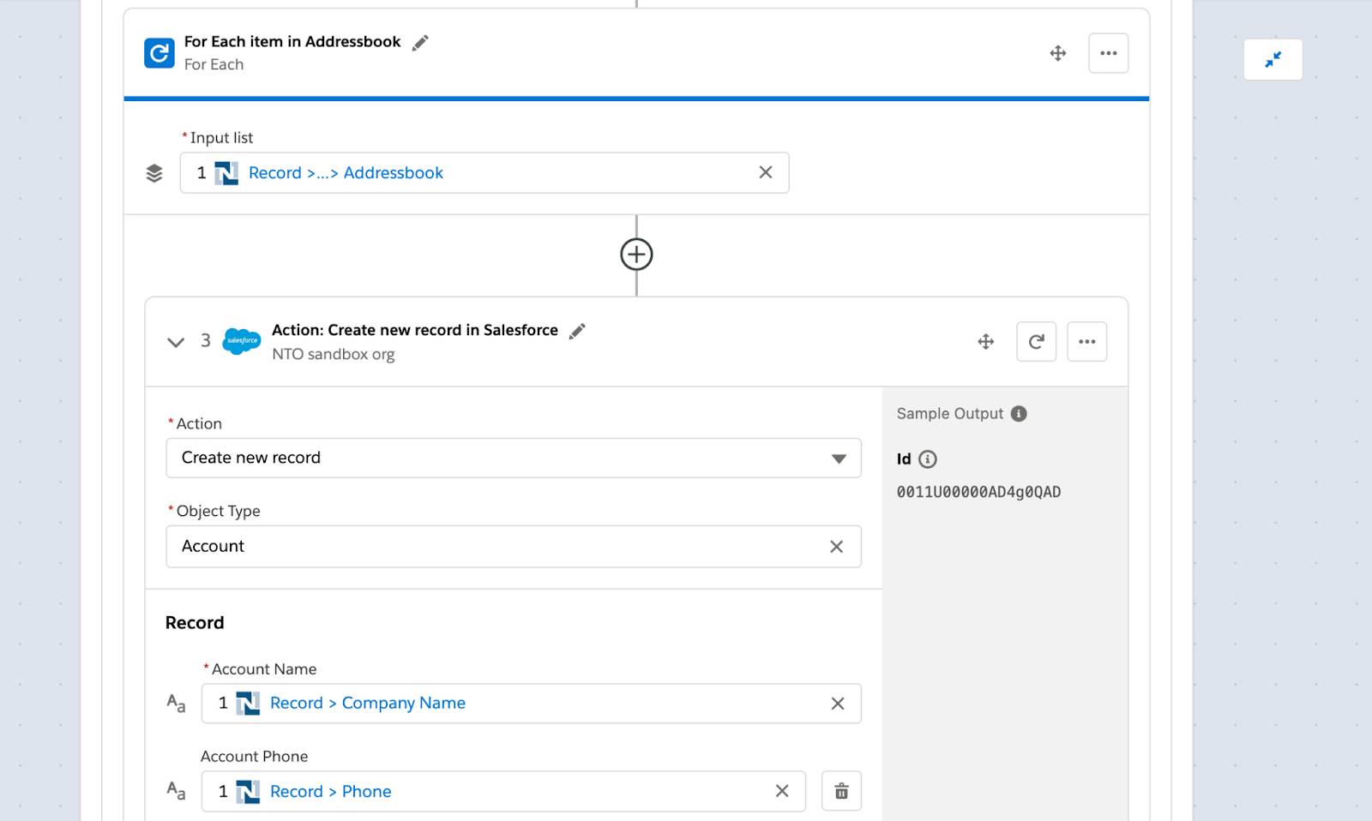This screenshot has width=1372, height=821.
Task: Open the Action dropdown showing Create new record
Action: pyautogui.click(x=838, y=458)
